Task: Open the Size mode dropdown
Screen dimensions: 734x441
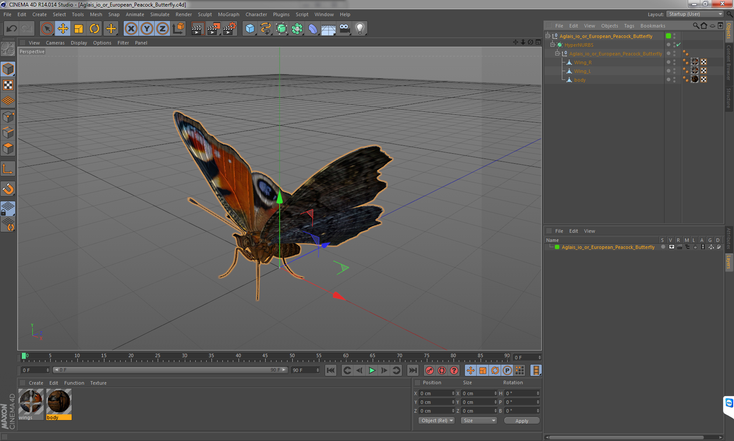Action: (479, 420)
